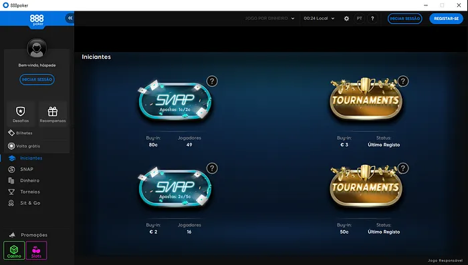Image resolution: width=468 pixels, height=265 pixels.
Task: Click Último Registo under €3 tournament
Action: tap(384, 145)
